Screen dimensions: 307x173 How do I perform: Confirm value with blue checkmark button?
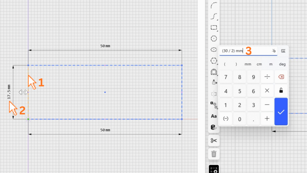281,112
